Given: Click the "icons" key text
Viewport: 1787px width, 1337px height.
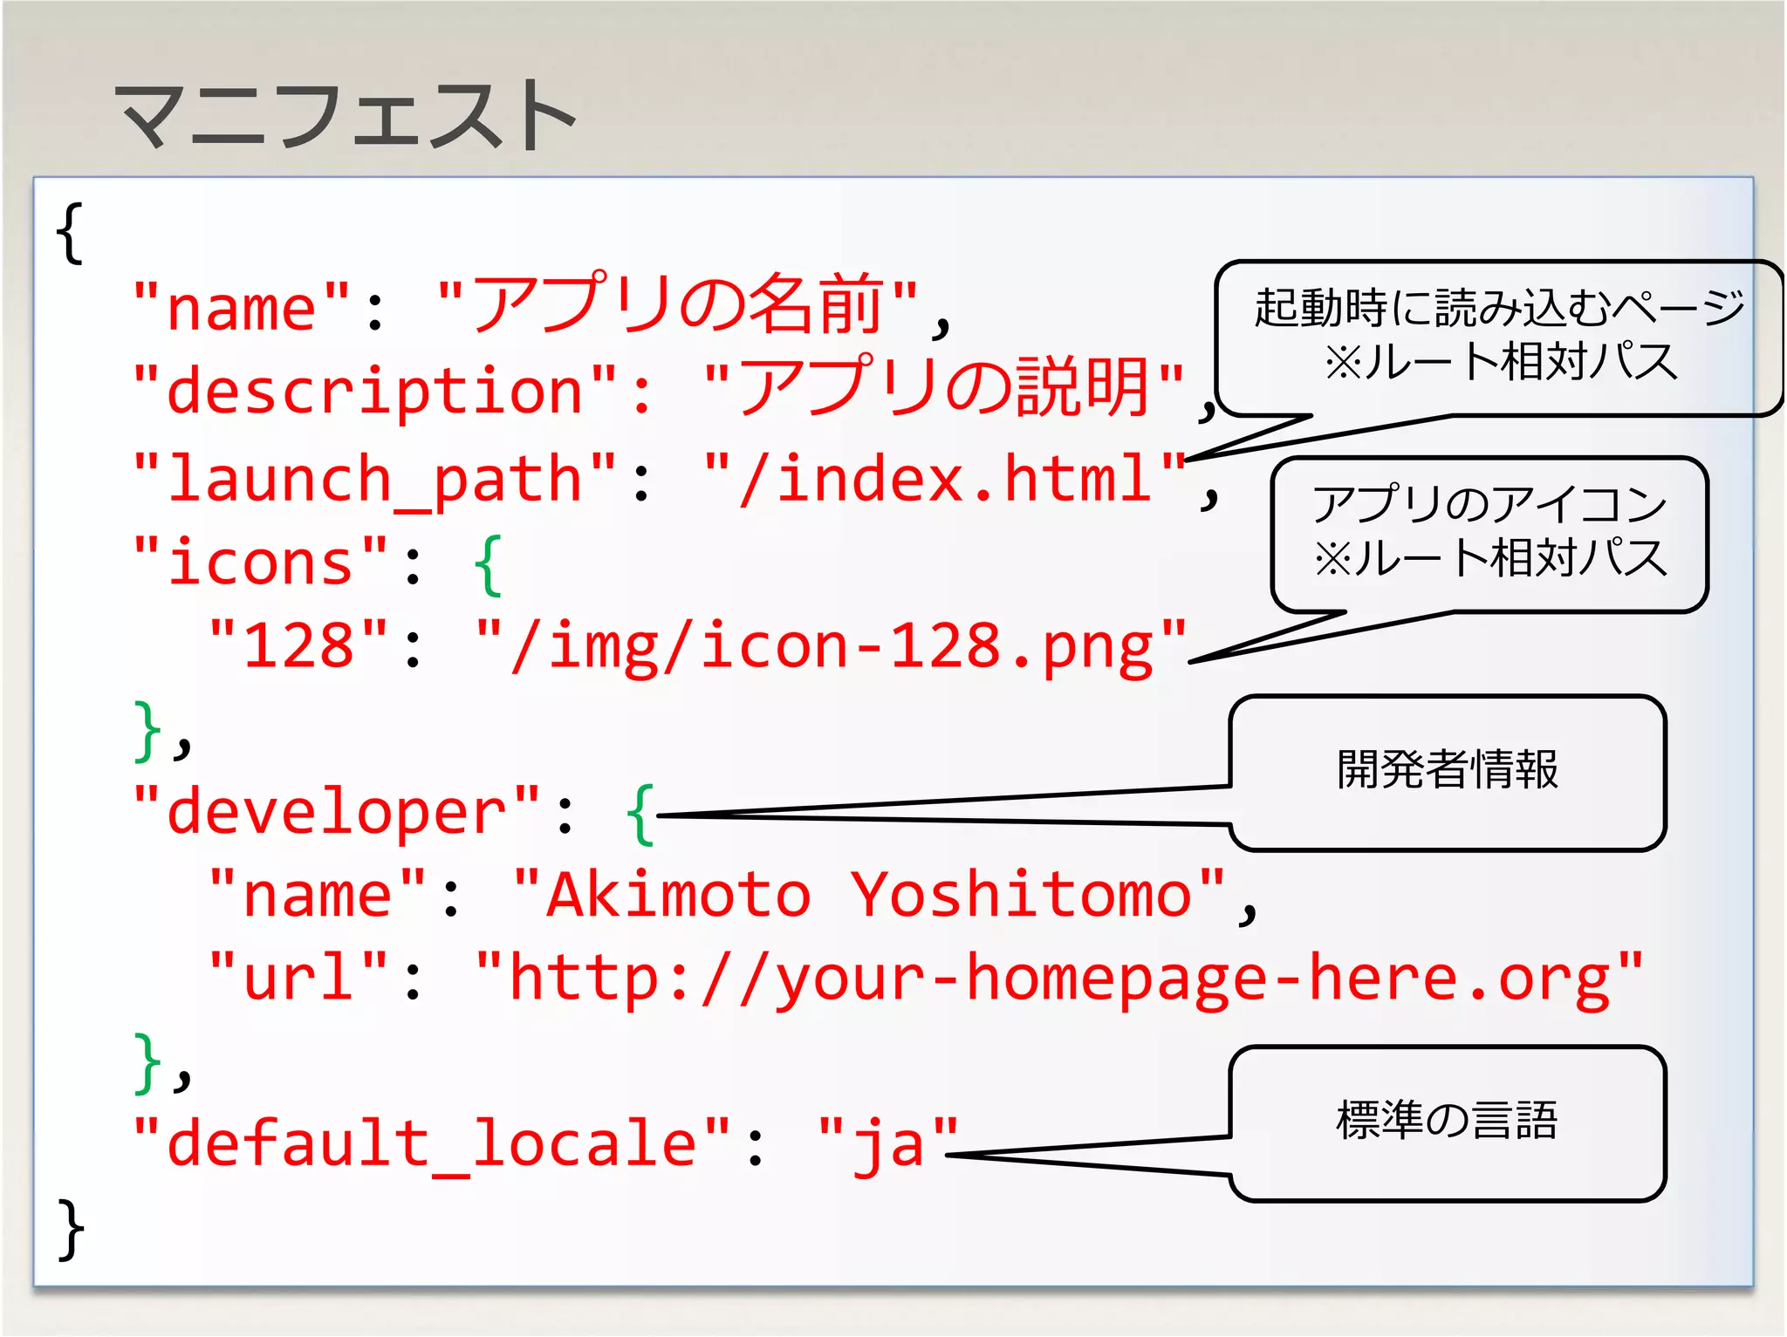Looking at the screenshot, I should pos(260,561).
